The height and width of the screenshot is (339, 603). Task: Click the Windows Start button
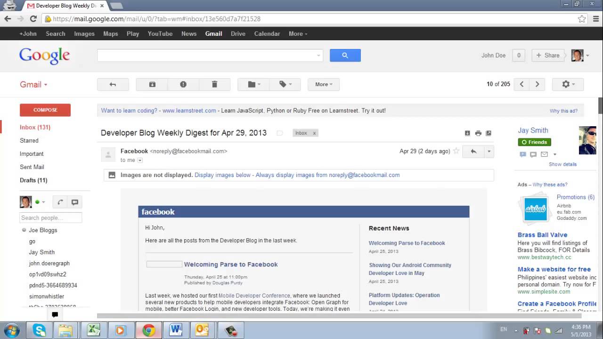pos(11,330)
